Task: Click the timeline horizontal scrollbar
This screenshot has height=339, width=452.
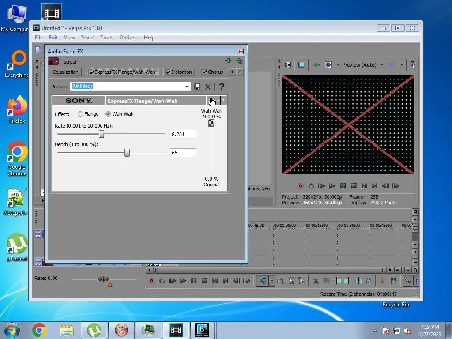Action: click(x=269, y=270)
